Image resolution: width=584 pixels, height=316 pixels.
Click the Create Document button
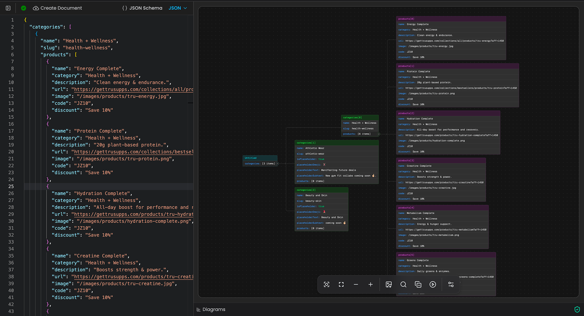pyautogui.click(x=57, y=8)
